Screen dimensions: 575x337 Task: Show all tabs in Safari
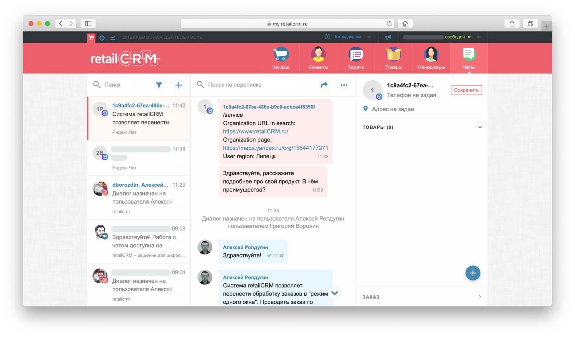click(531, 23)
